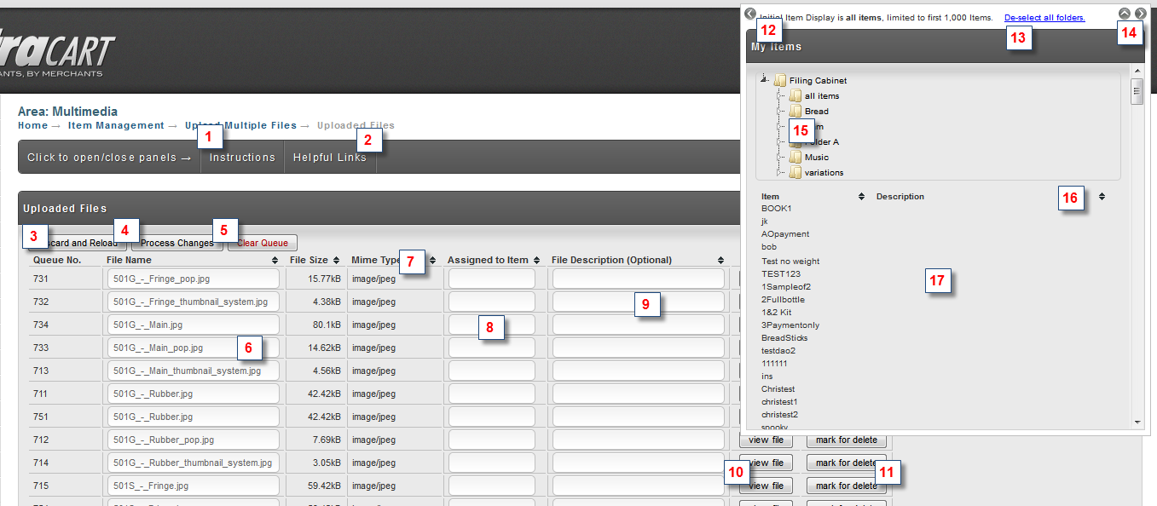This screenshot has width=1157, height=506.
Task: Click the Item Management breadcrumb link
Action: point(116,125)
